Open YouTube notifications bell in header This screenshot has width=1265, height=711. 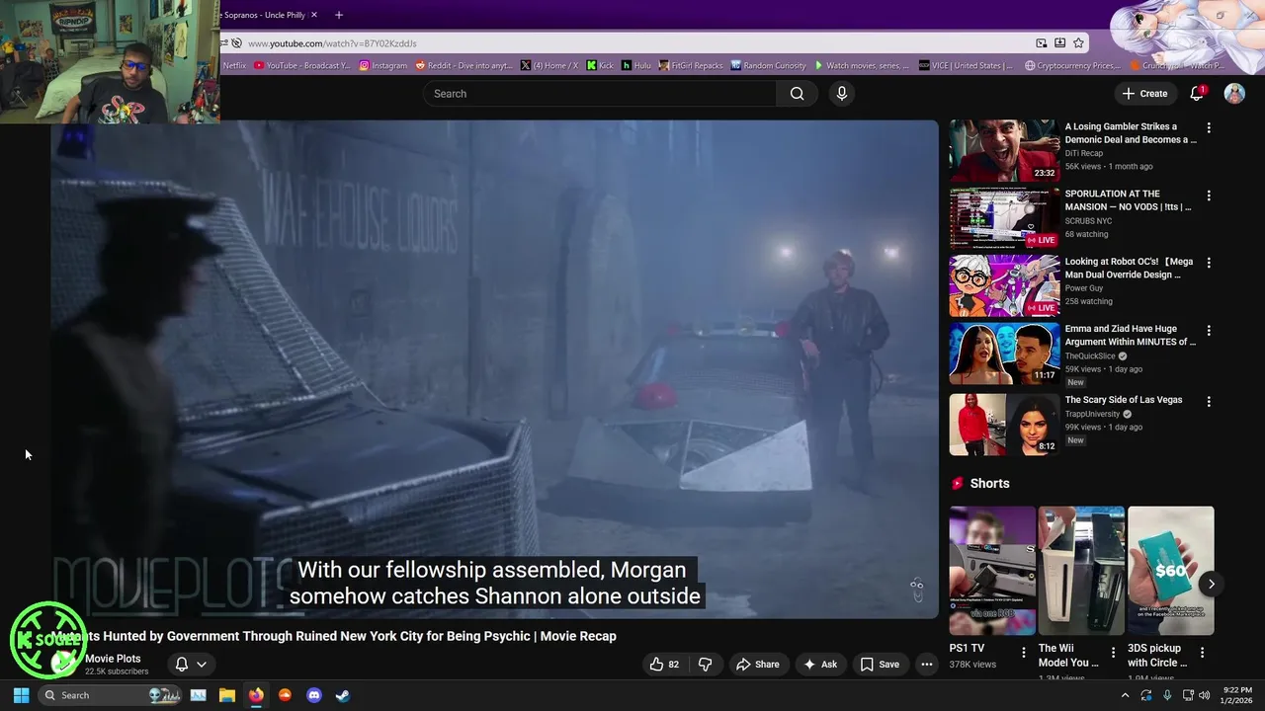click(x=1197, y=94)
